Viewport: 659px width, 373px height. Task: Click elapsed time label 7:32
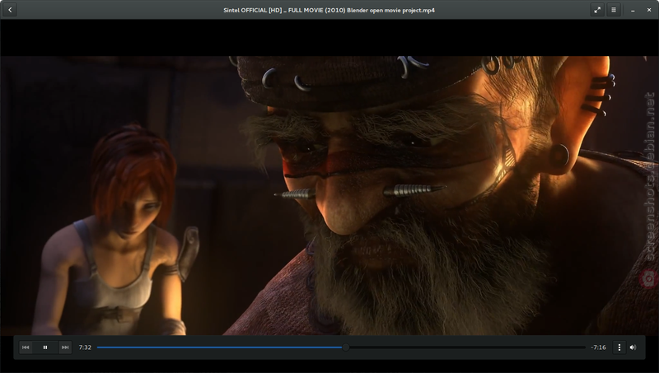(85, 347)
